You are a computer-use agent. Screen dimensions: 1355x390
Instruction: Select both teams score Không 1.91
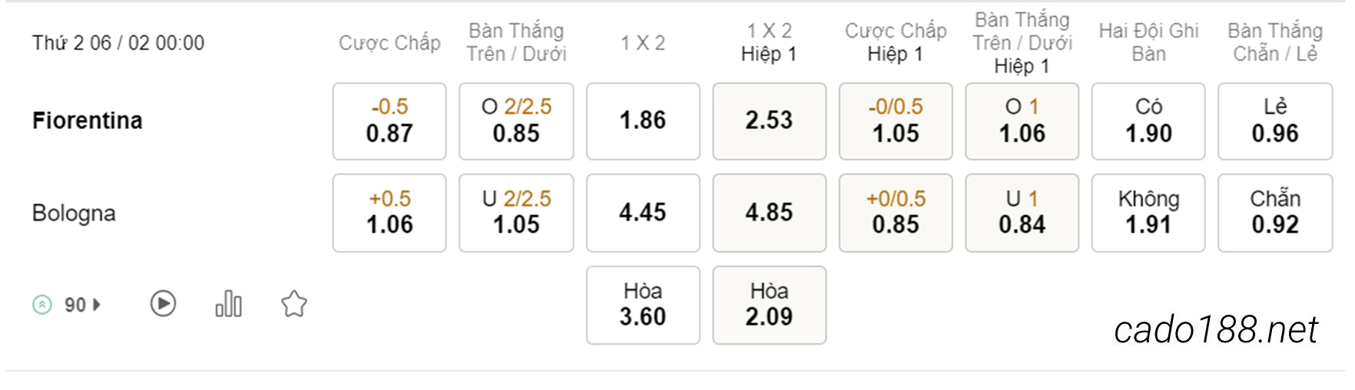1148,213
